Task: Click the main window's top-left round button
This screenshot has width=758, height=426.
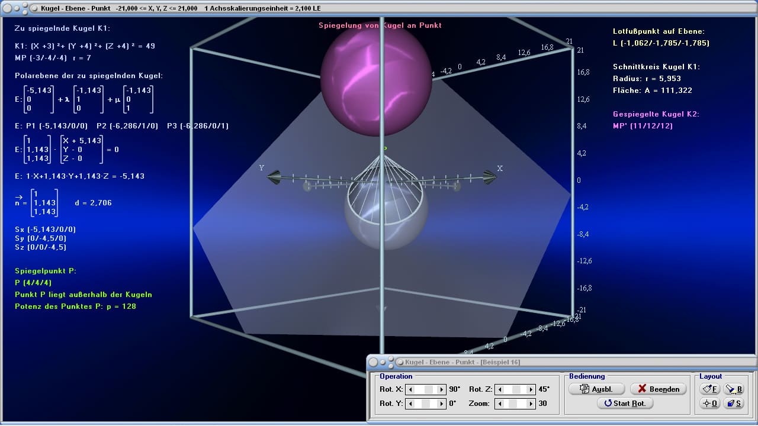Action: tap(7, 8)
